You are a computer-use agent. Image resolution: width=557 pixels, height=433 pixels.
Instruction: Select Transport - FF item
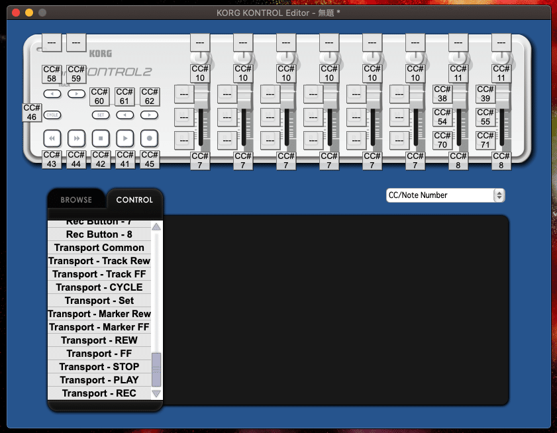tap(99, 354)
